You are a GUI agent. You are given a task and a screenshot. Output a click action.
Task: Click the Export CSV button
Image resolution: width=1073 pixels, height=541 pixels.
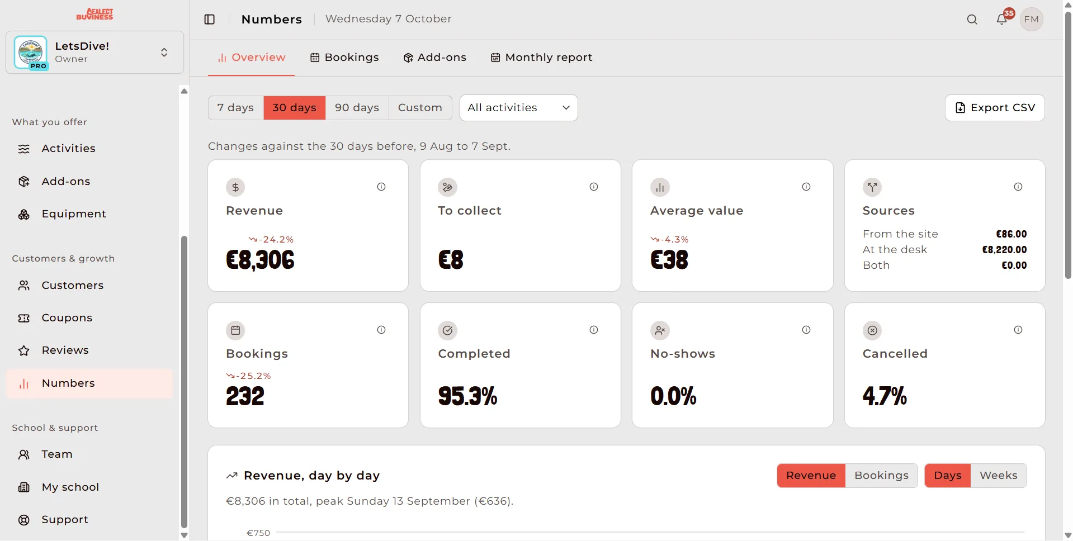coord(995,108)
